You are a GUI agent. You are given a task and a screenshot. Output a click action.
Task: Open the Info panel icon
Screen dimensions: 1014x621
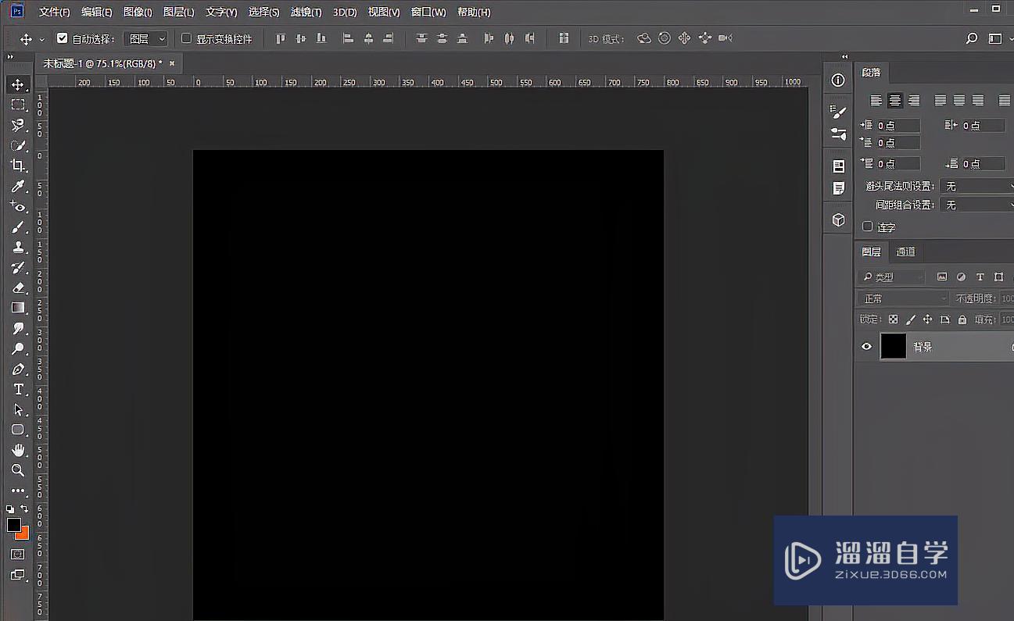pos(838,80)
